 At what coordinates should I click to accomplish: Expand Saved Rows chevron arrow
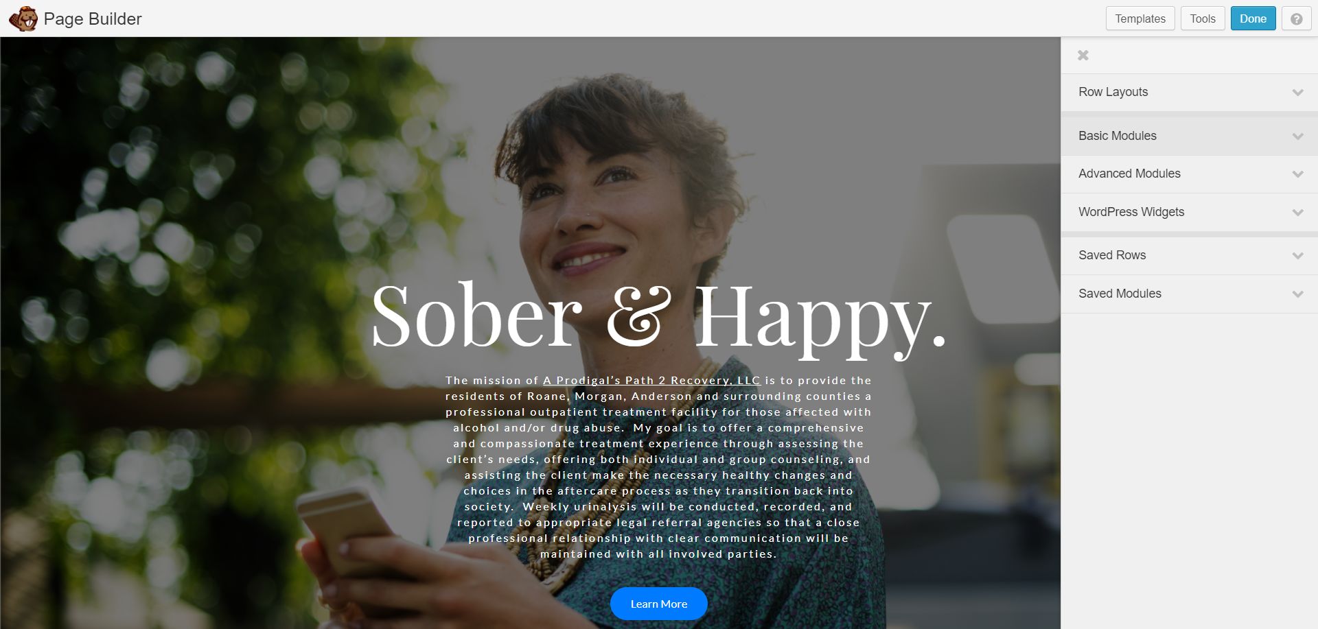(x=1297, y=255)
